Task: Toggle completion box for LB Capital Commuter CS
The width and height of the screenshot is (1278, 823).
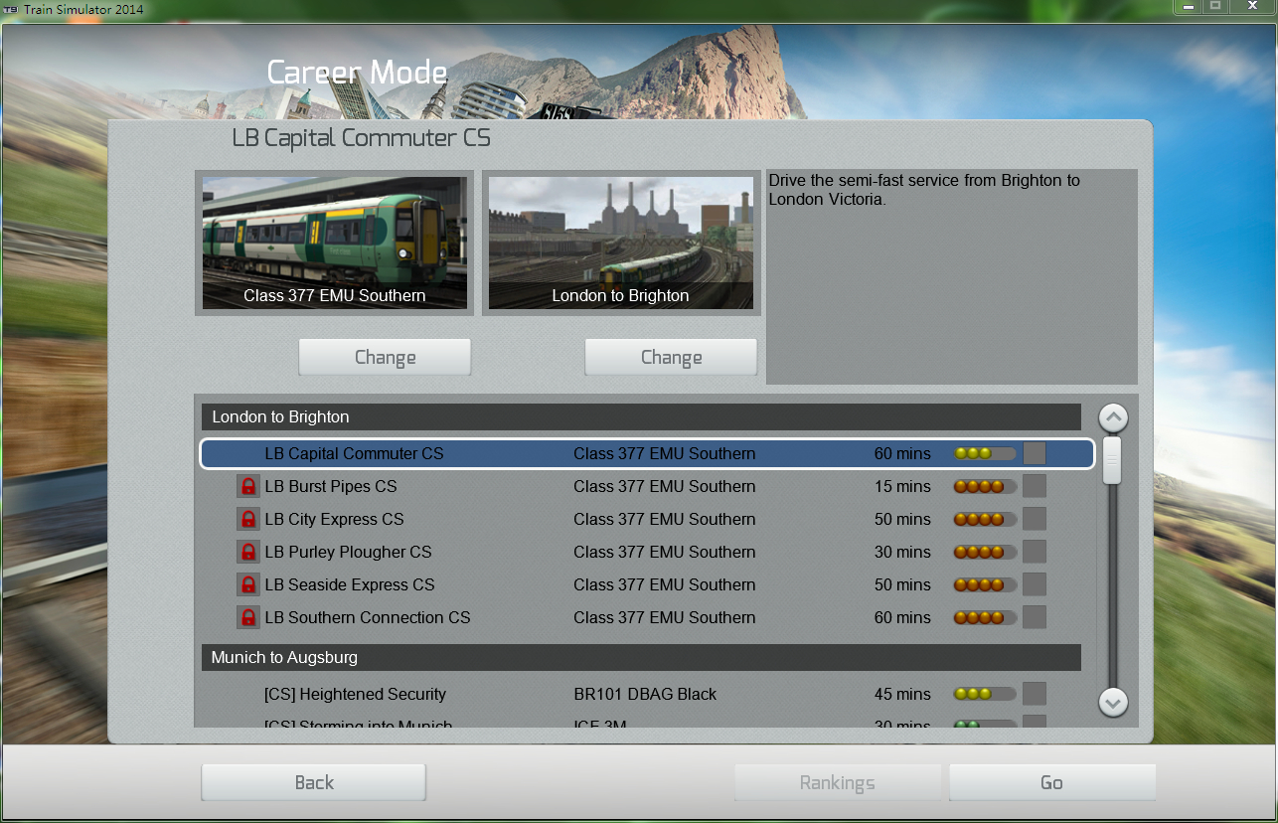Action: (1035, 453)
